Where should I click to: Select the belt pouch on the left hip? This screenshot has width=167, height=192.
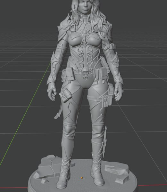click(x=68, y=75)
